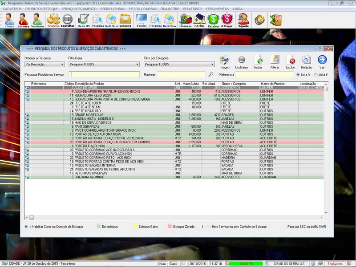This screenshot has height=267, width=356.
Task: Open the Imagem viewer icon
Action: coord(224,61)
